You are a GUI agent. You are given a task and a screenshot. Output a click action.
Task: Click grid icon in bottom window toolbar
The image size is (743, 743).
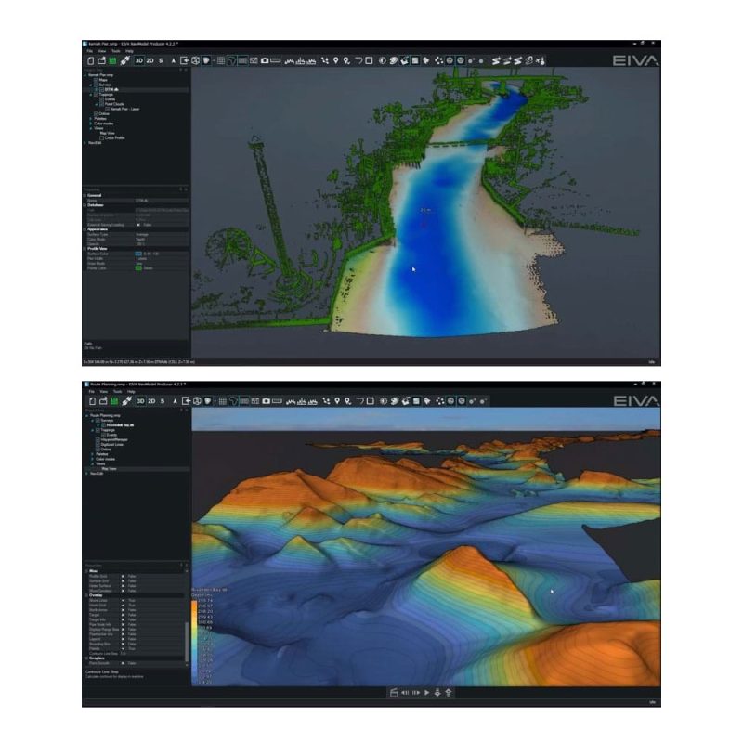tap(223, 401)
